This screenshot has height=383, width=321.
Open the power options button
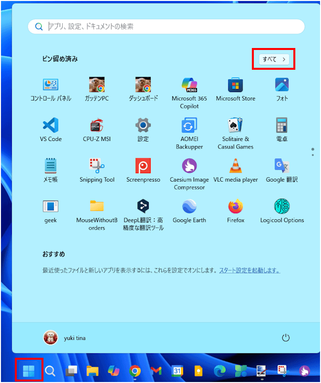pyautogui.click(x=285, y=338)
